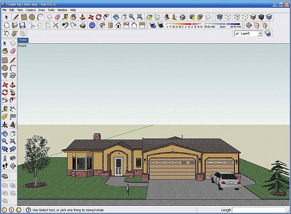The image size is (291, 214).
Task: Open the Tools menu
Action: [51, 10]
